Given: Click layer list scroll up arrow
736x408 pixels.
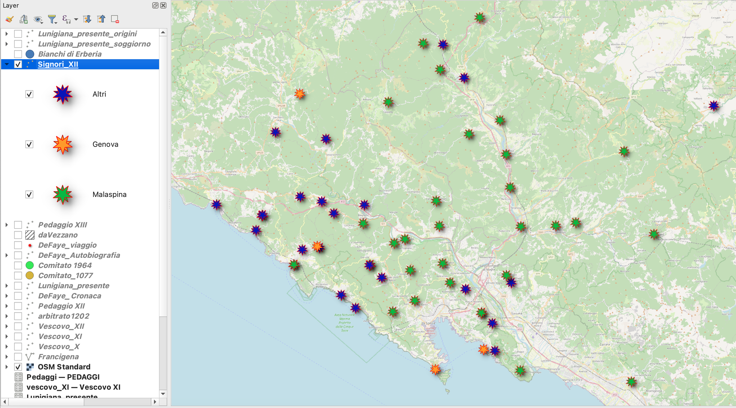Looking at the screenshot, I should [x=163, y=33].
